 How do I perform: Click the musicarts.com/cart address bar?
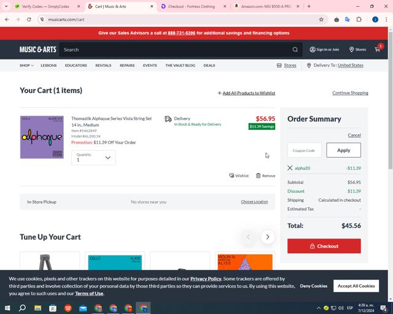click(176, 20)
